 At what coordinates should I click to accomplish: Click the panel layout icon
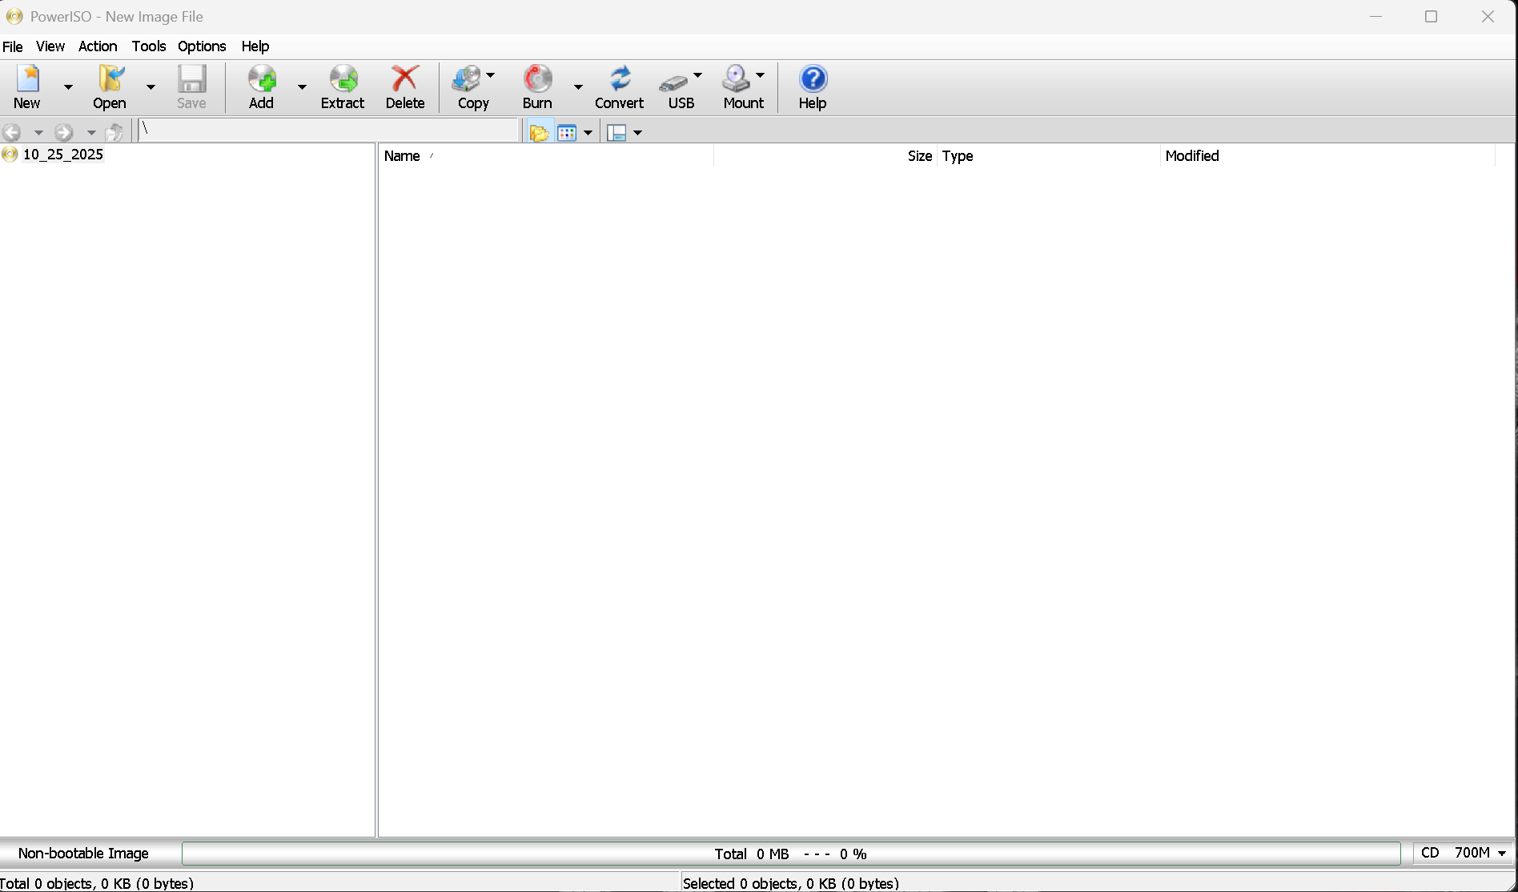(616, 132)
